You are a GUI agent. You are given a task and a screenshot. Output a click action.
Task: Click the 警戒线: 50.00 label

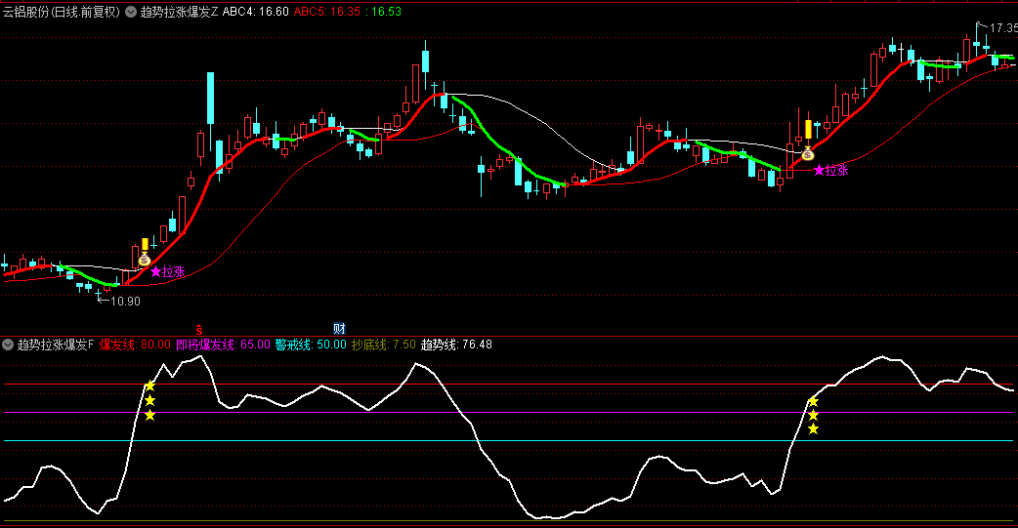coord(311,345)
